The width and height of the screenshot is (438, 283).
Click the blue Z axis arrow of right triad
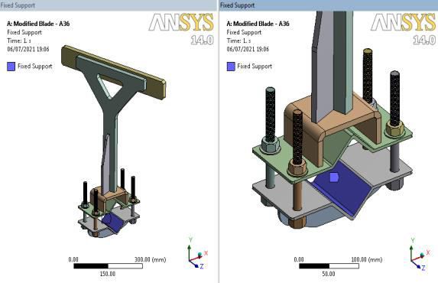[415, 265]
